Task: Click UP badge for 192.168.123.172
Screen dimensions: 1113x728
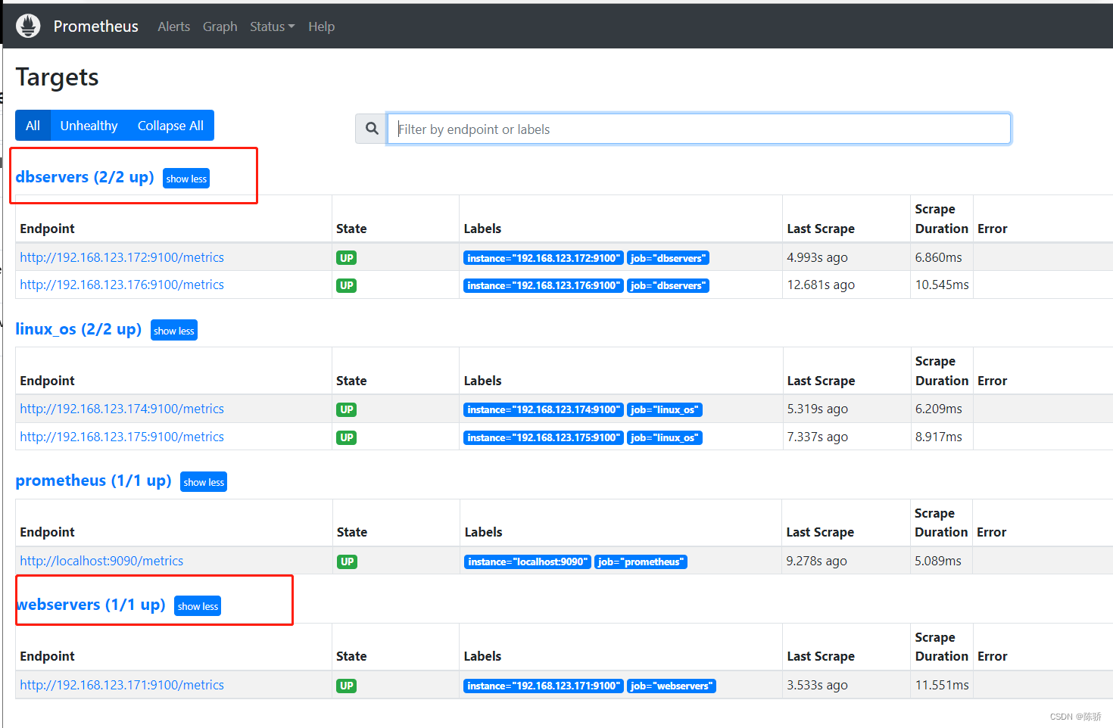Action: point(347,258)
